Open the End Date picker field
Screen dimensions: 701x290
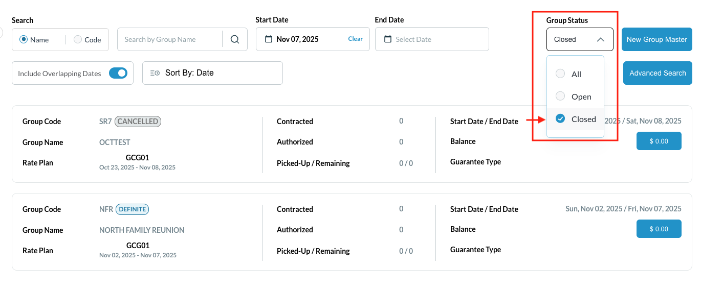[x=432, y=39]
